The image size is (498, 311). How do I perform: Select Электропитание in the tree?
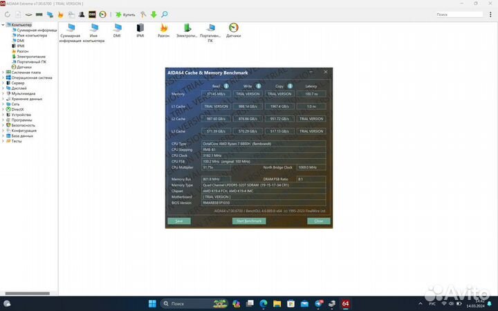28,57
